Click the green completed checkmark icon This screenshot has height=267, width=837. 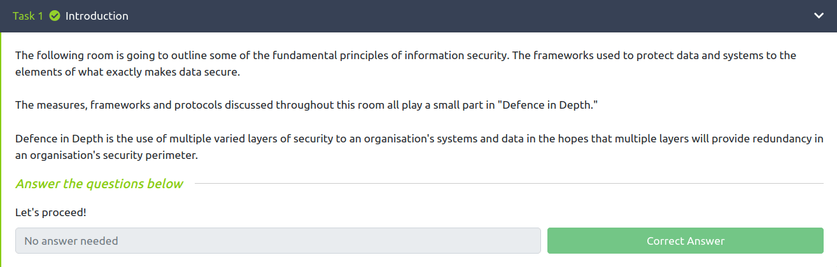pos(55,16)
